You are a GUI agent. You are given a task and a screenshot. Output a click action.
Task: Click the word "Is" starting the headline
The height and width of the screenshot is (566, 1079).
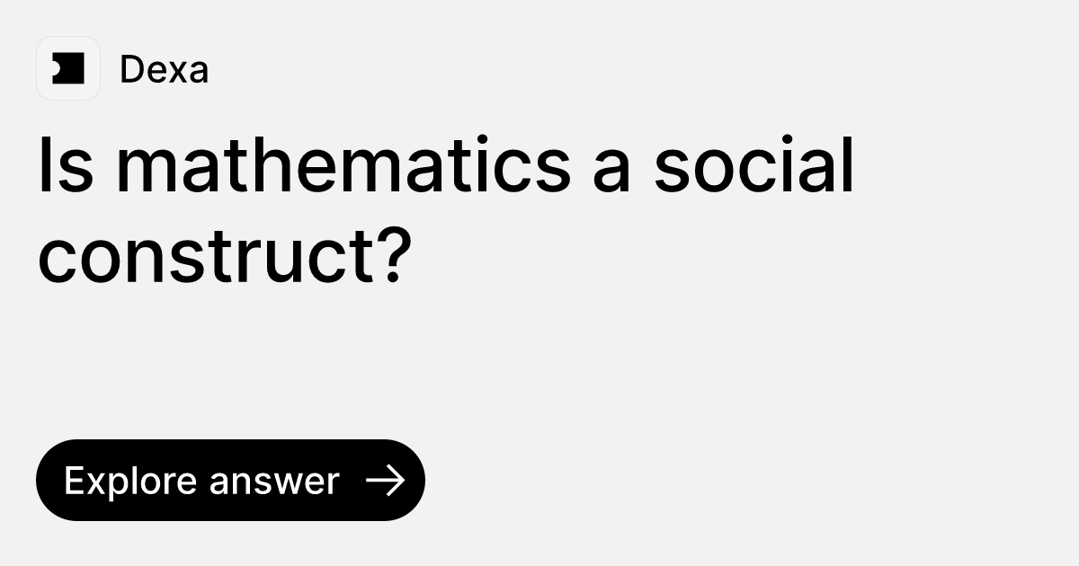coord(65,165)
